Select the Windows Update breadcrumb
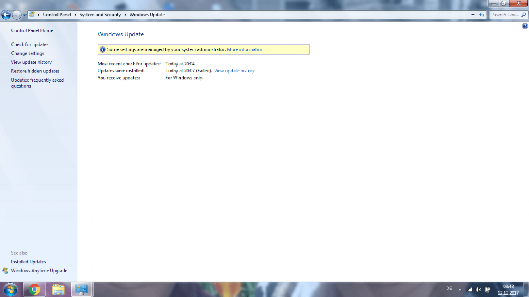 [x=147, y=15]
